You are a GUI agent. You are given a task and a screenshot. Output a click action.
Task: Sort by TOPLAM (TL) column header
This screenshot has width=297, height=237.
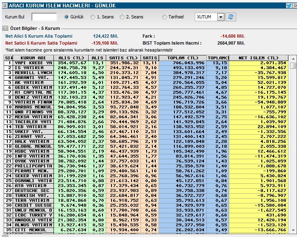click(x=183, y=58)
